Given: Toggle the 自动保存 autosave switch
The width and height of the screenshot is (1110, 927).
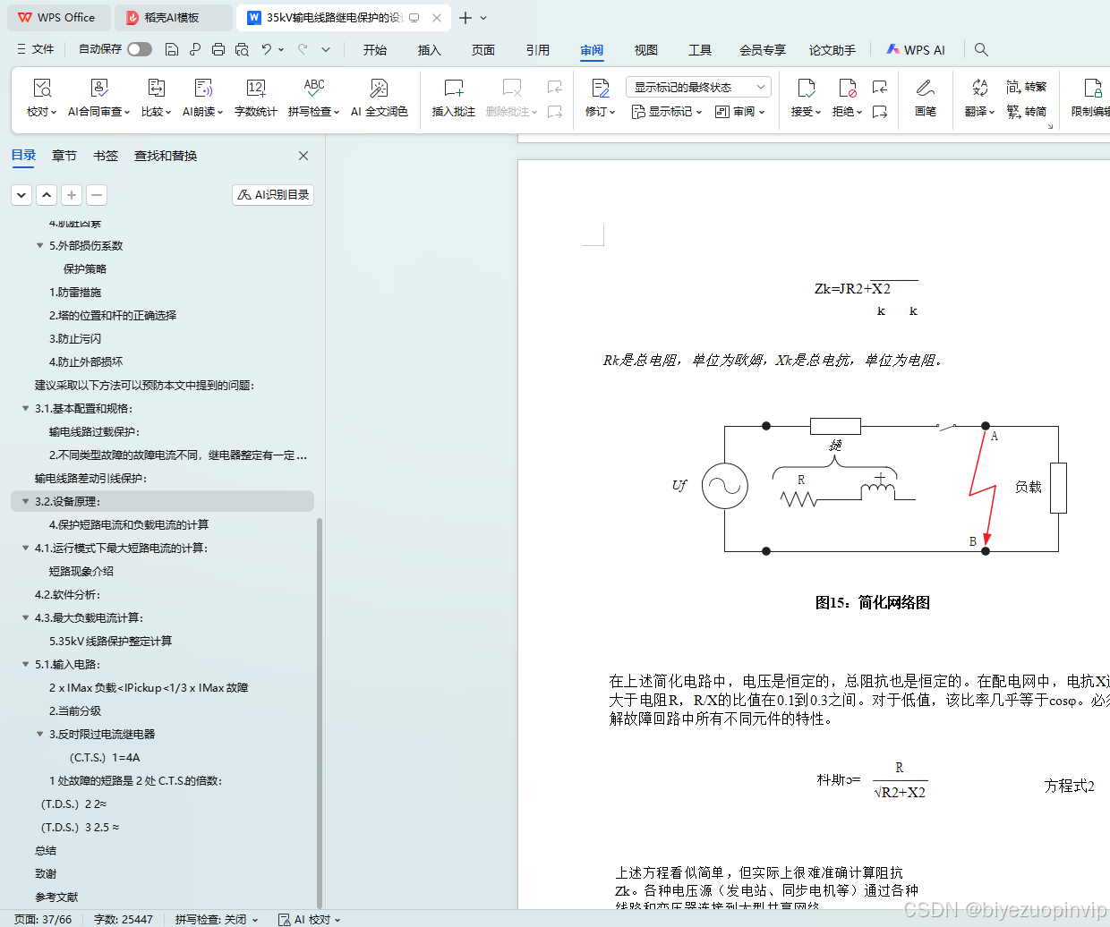Looking at the screenshot, I should point(140,49).
